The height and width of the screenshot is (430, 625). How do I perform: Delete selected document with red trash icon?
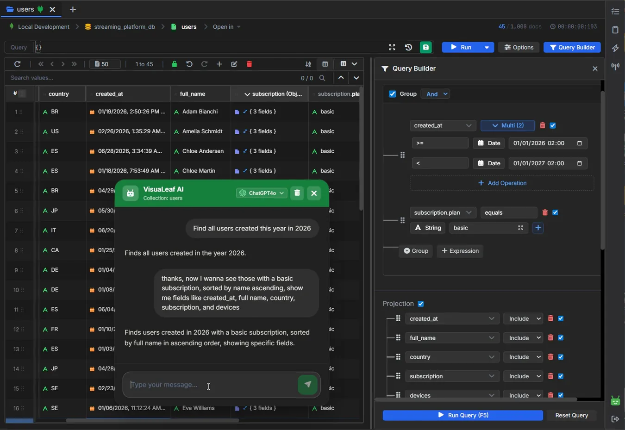pos(249,64)
